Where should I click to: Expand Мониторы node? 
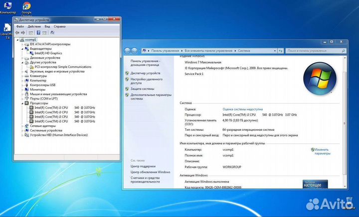(x=22, y=90)
